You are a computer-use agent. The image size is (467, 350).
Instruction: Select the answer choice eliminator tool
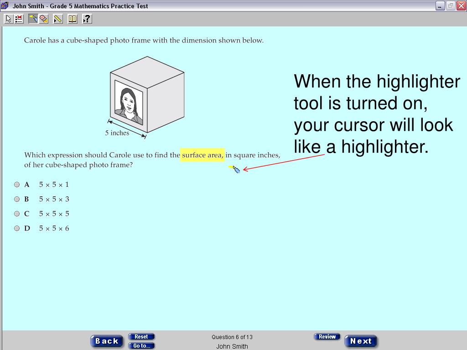(x=19, y=19)
